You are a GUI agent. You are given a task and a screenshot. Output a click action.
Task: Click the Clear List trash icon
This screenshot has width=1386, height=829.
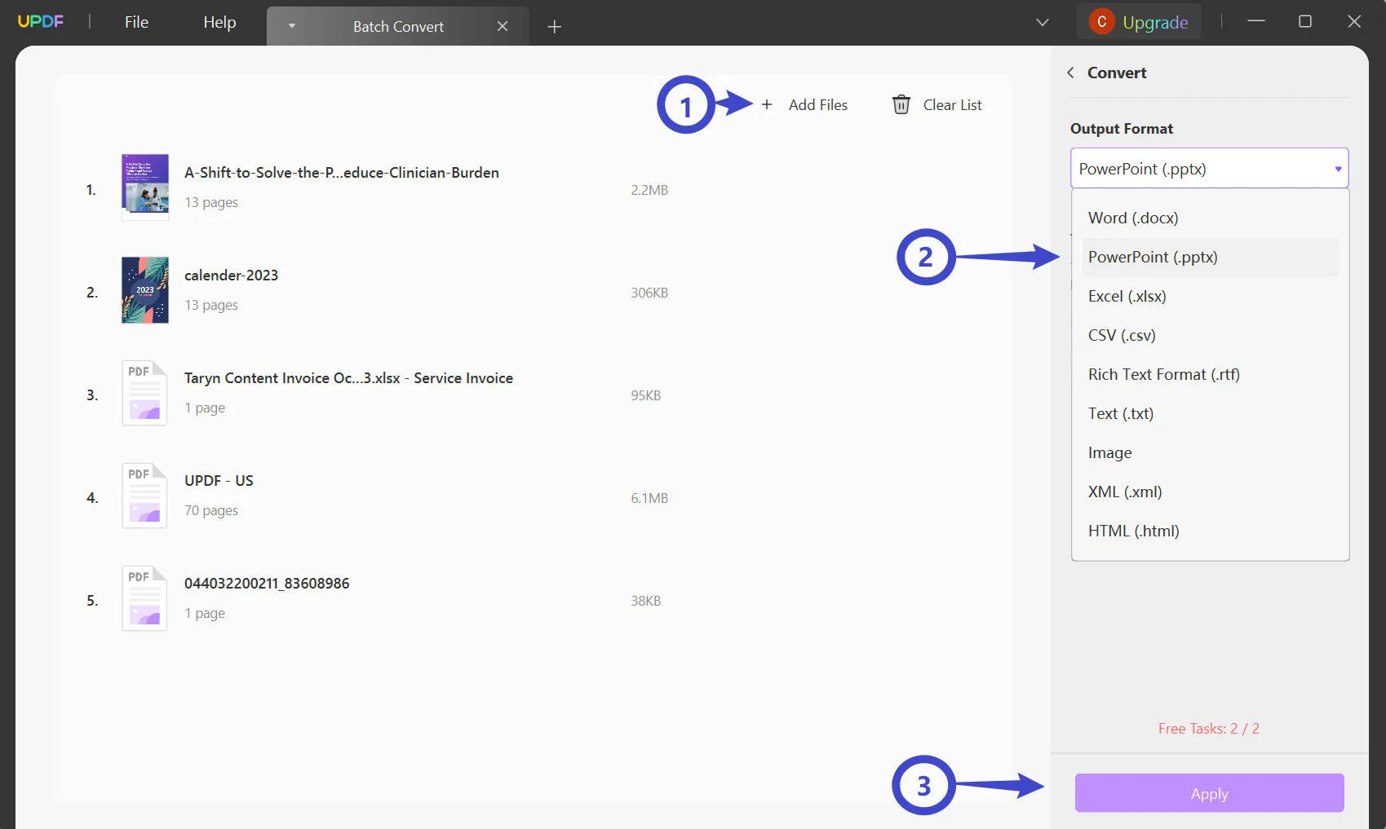pyautogui.click(x=901, y=104)
